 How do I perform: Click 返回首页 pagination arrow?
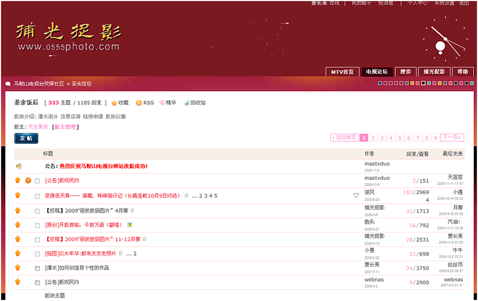344,138
